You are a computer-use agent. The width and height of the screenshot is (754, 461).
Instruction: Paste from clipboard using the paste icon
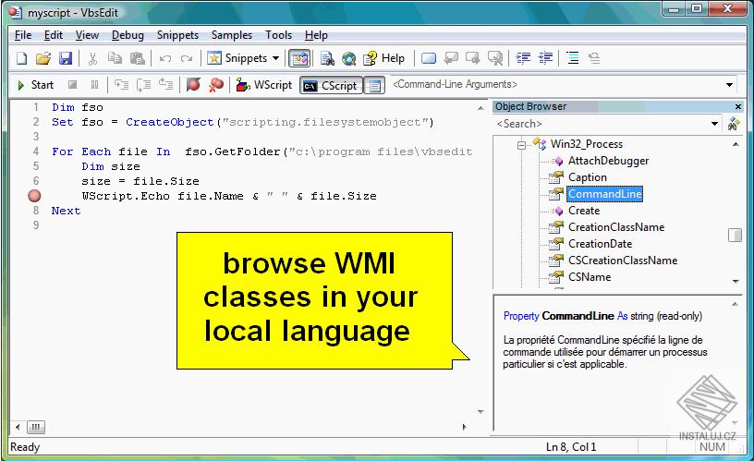click(138, 58)
